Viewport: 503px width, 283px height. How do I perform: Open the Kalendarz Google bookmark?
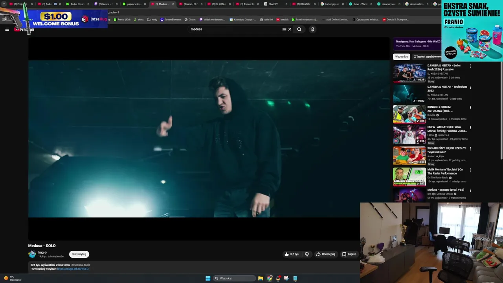pos(243,19)
